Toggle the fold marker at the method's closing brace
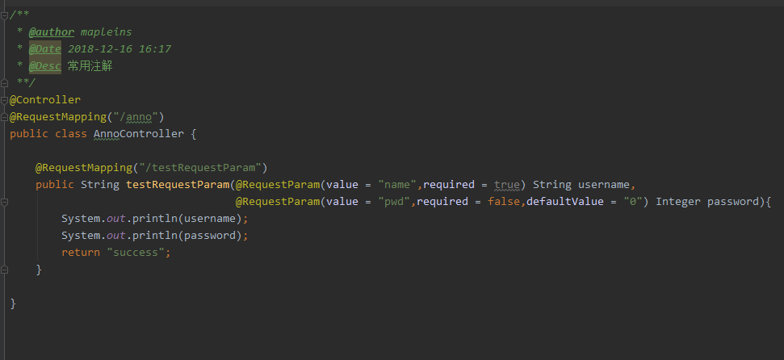 (5, 270)
